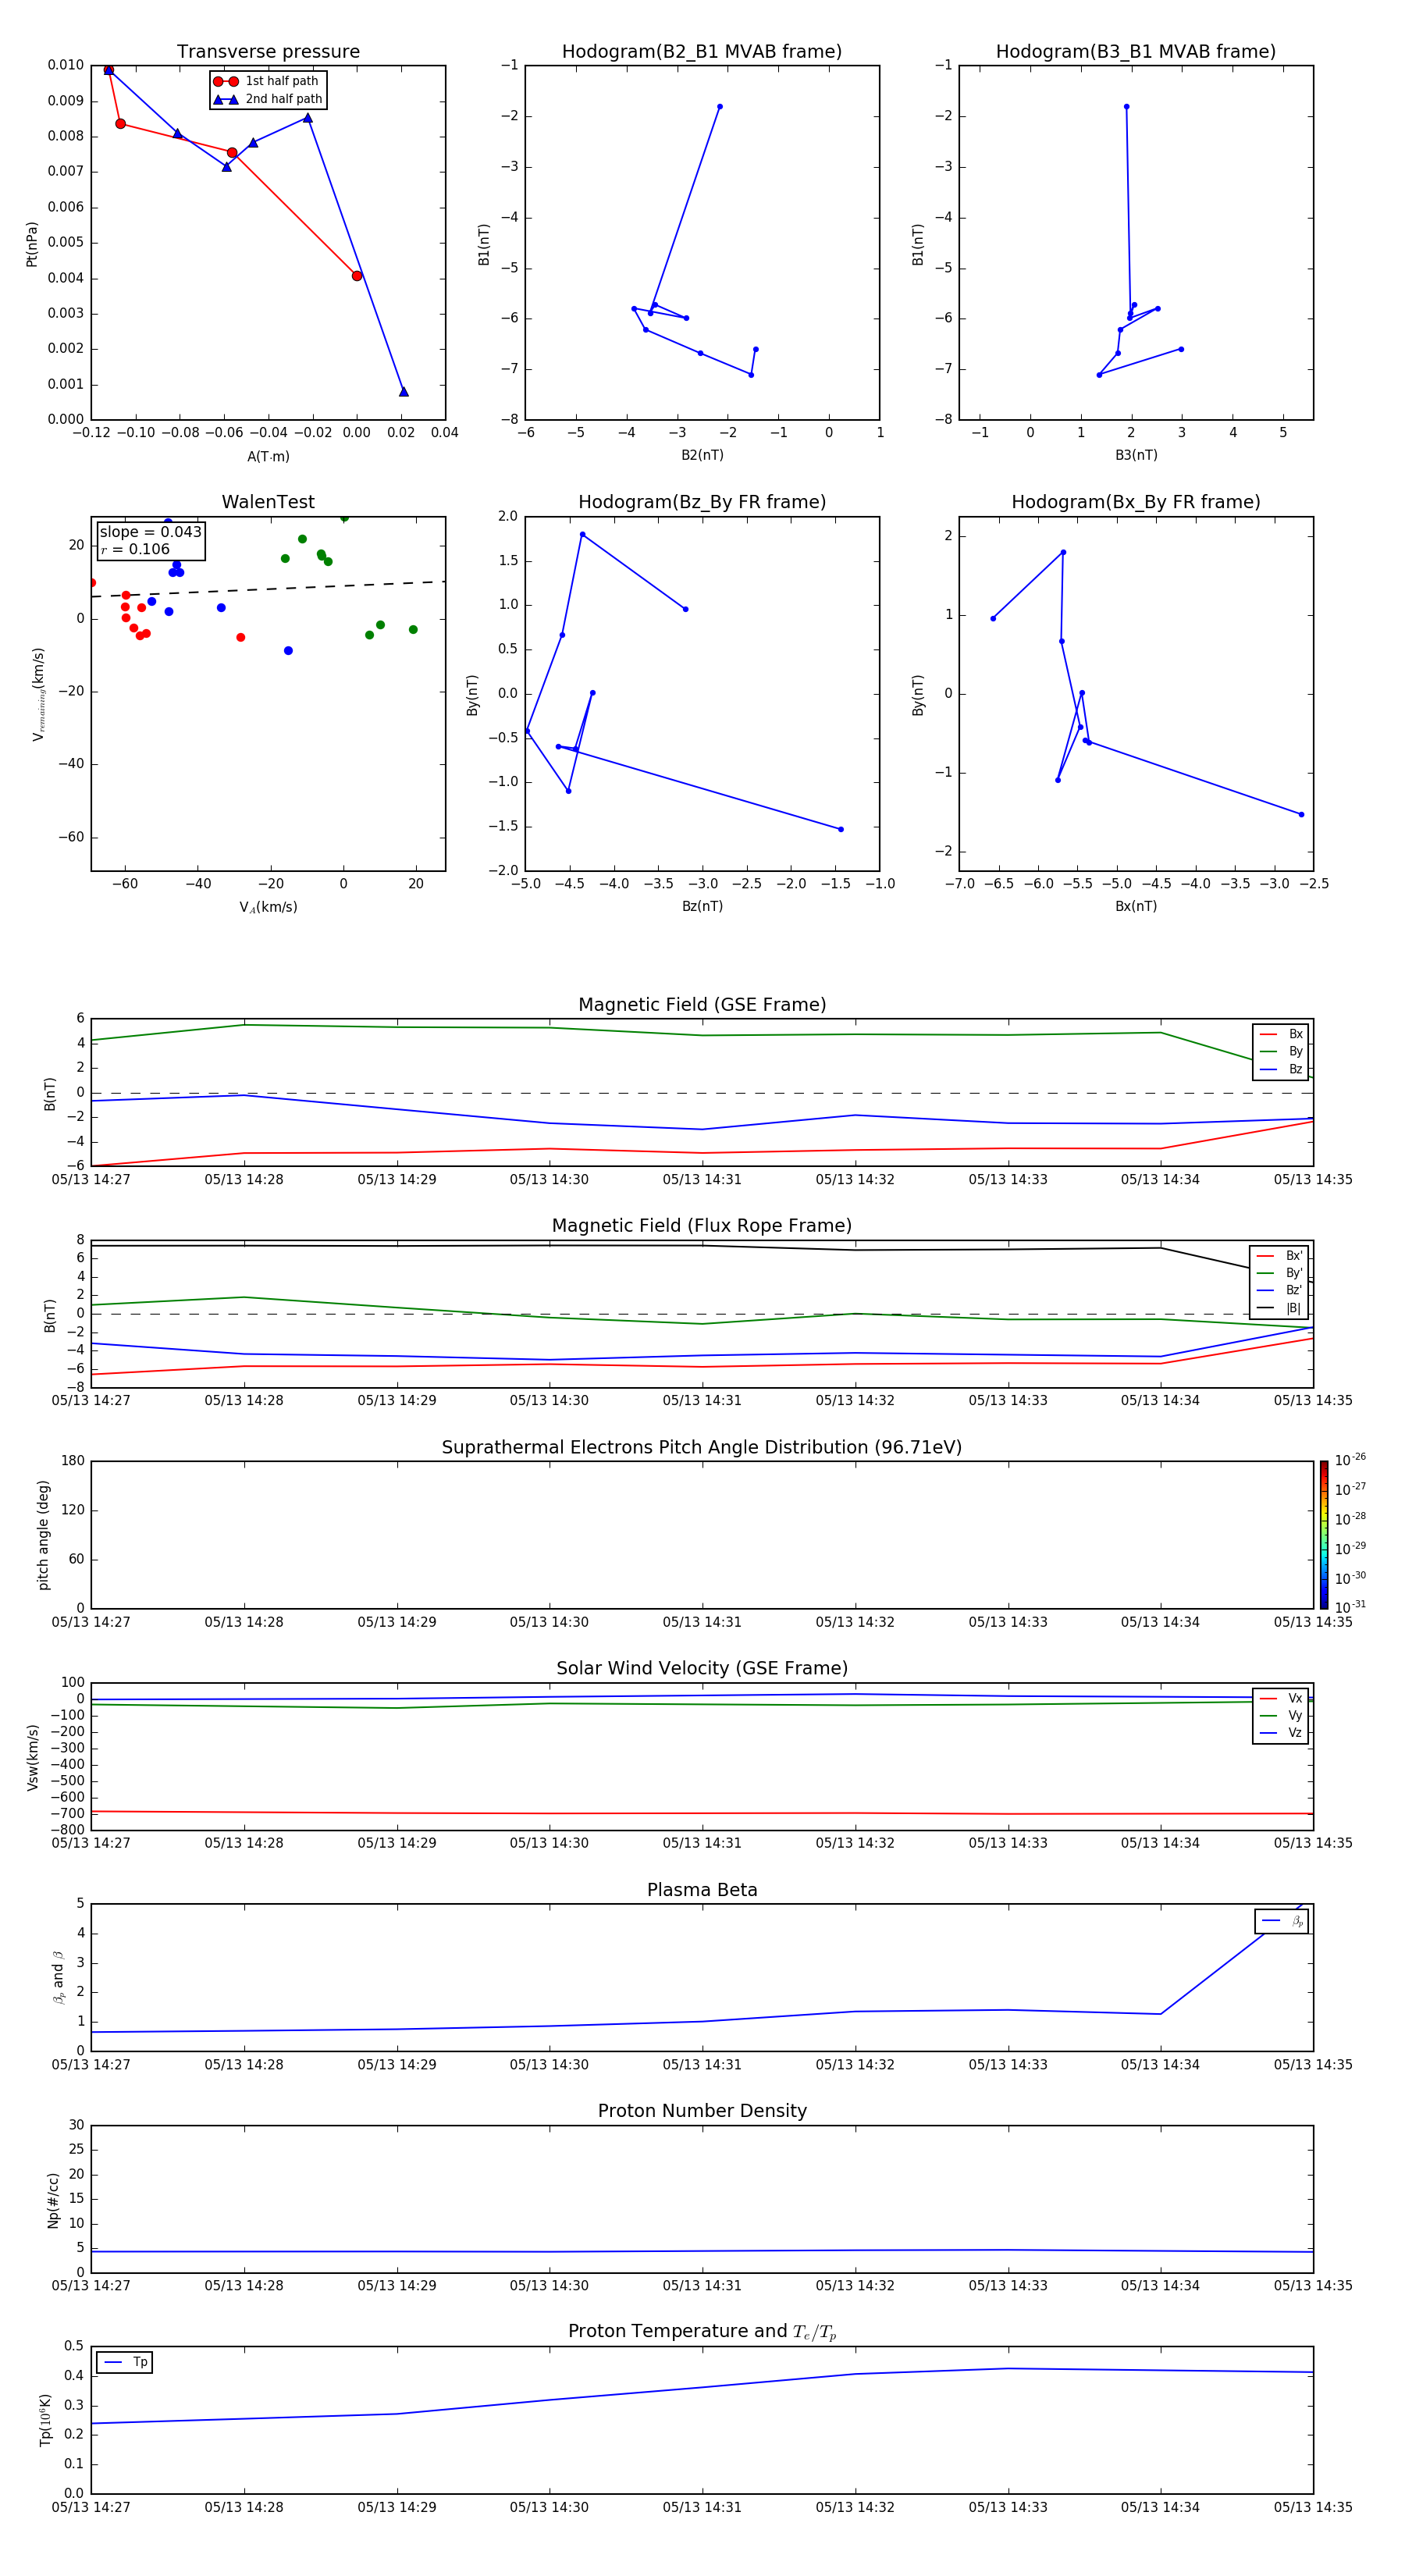Click '05/13 14:31' tick under Plasma Beta plot
1405x2576 pixels.
[x=702, y=2065]
